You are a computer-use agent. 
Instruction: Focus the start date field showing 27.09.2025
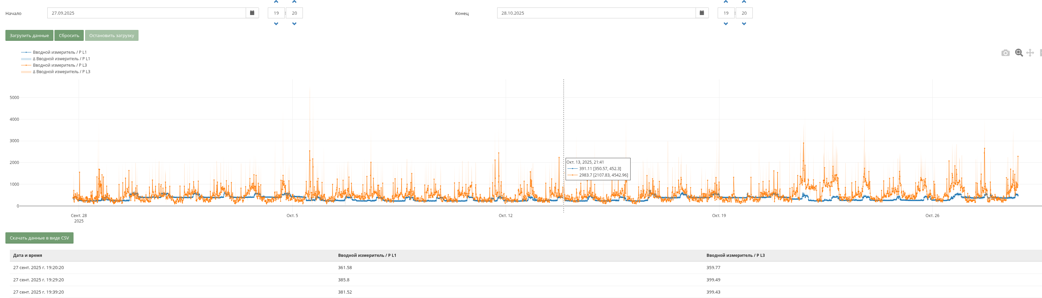(146, 13)
